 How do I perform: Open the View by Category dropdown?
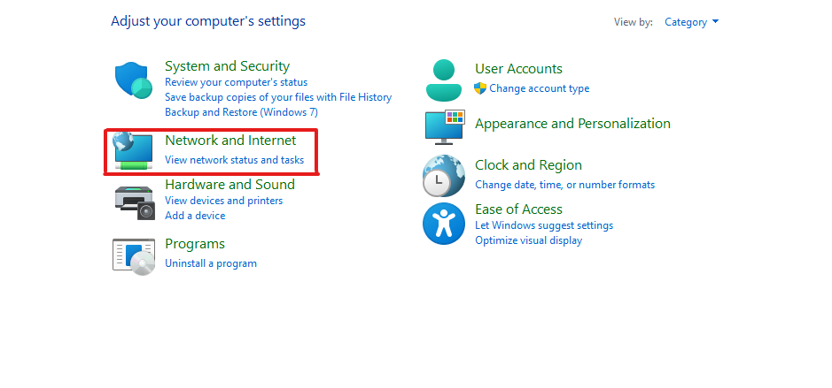tap(691, 22)
